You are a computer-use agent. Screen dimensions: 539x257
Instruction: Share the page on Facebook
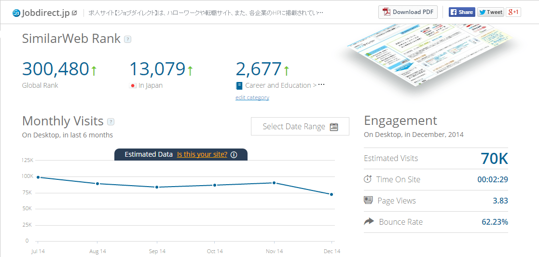coord(462,12)
